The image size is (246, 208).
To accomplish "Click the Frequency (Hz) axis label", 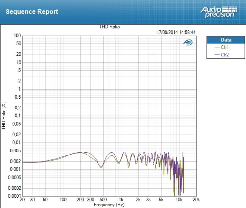I will click(109, 205).
